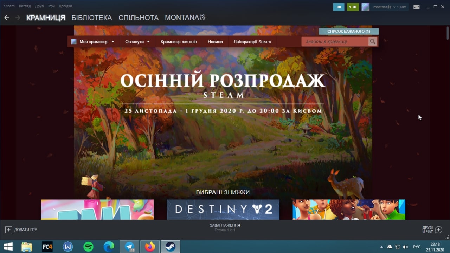Click ДРУЗІ Й ЧАТ label
Image resolution: width=450 pixels, height=253 pixels.
pos(427,230)
